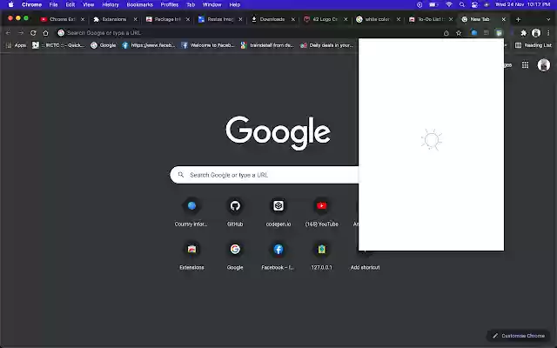
Task: Open the Profiles menu
Action: (x=170, y=4)
